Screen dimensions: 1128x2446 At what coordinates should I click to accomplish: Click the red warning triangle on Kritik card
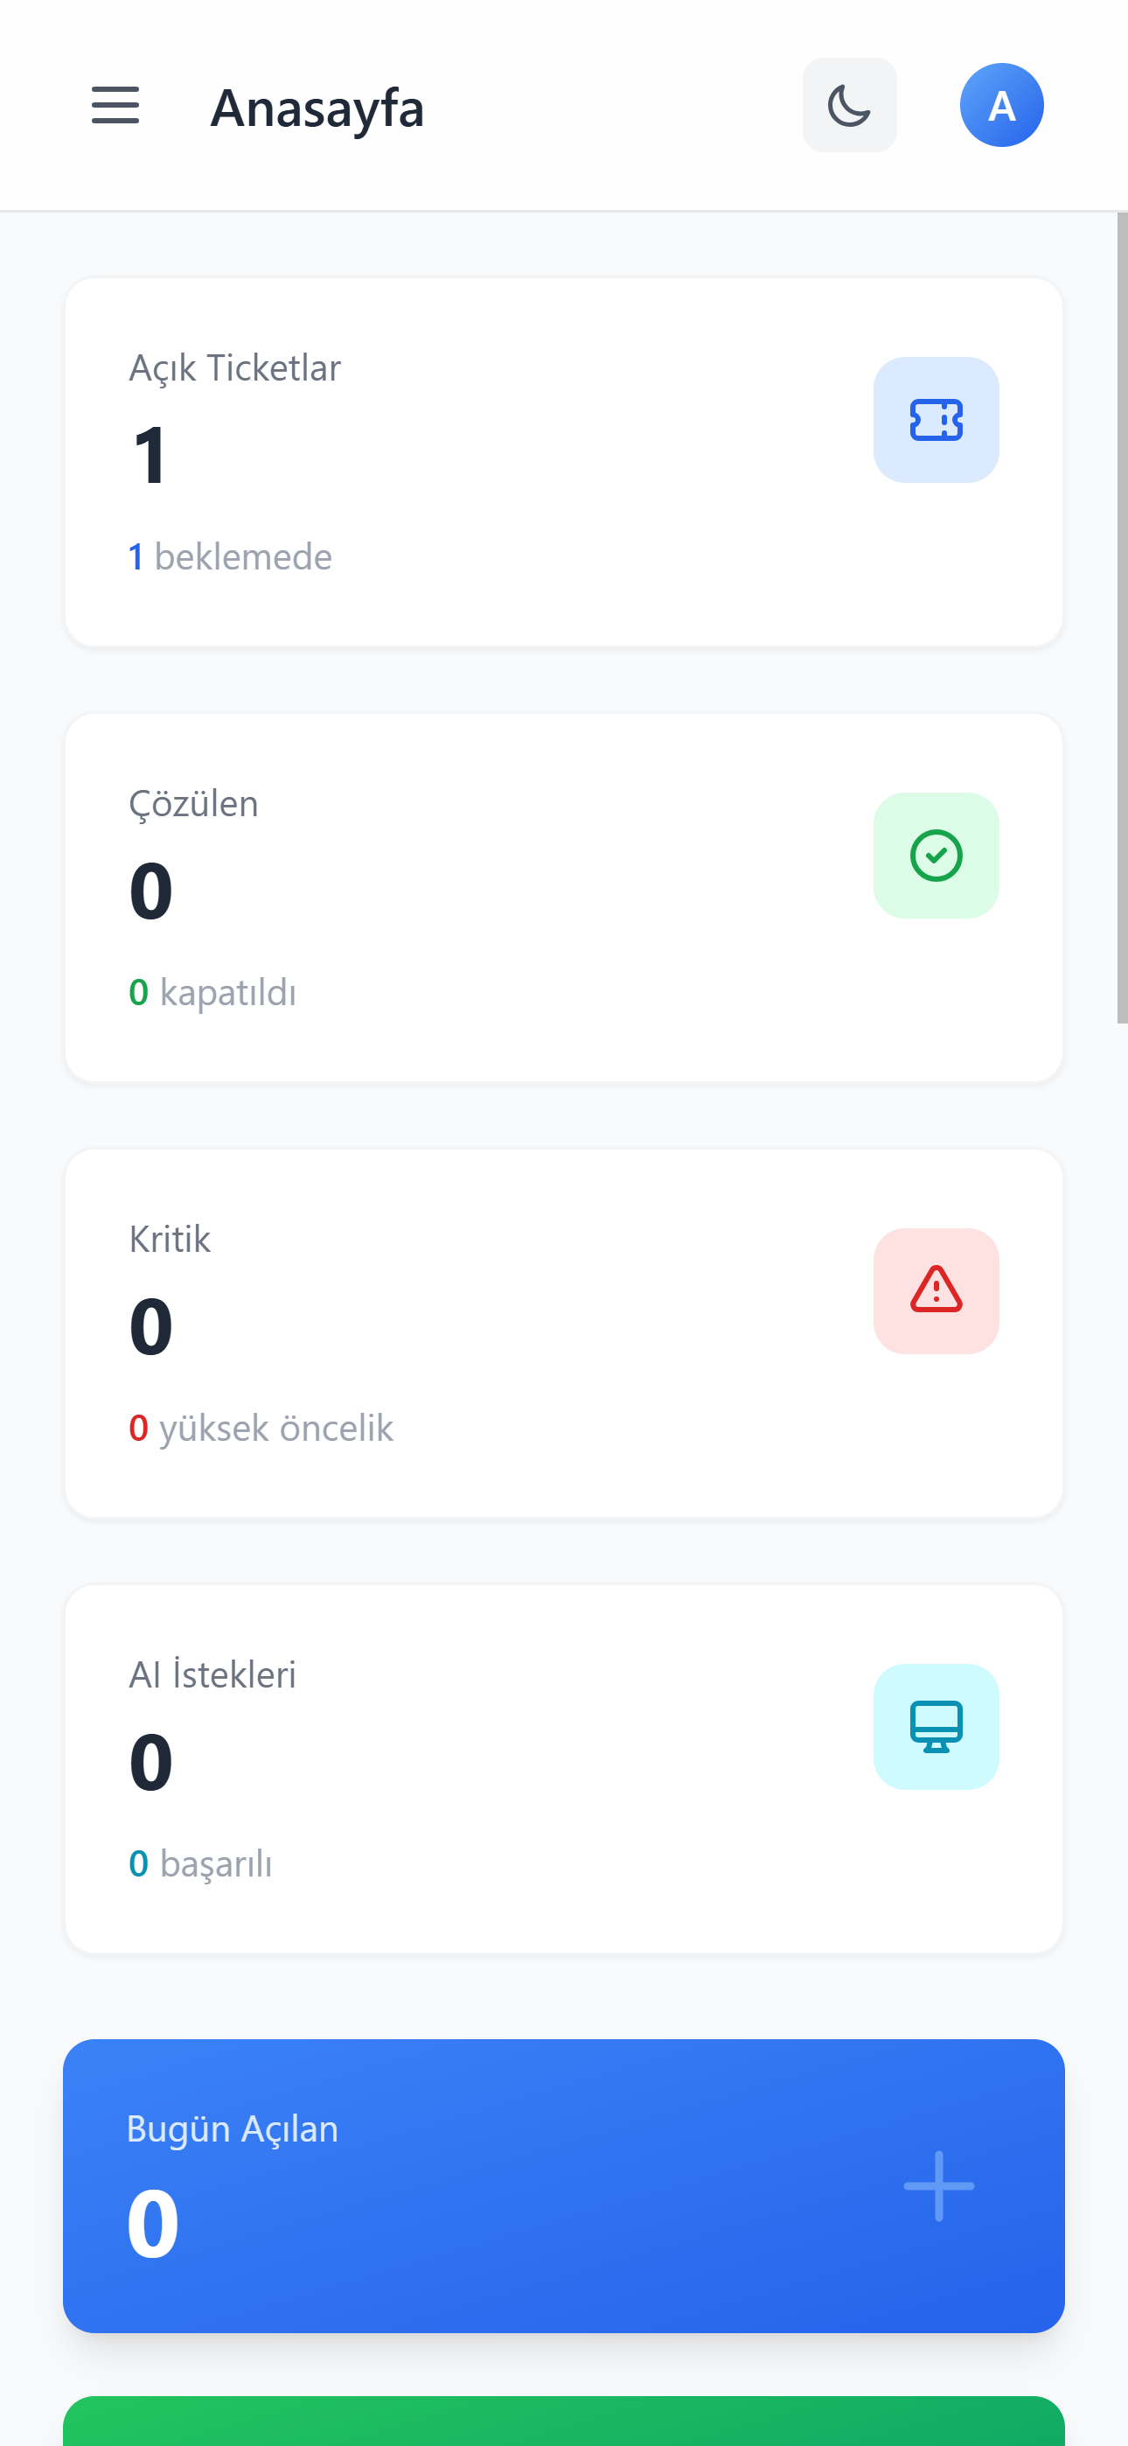coord(937,1291)
